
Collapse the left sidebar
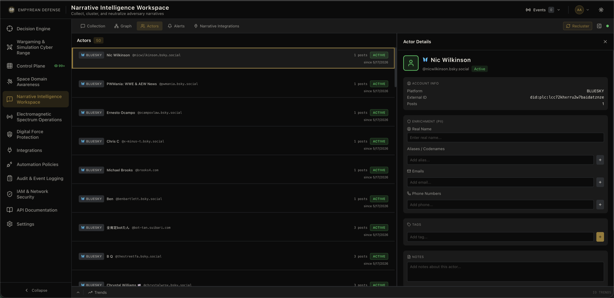[36, 290]
